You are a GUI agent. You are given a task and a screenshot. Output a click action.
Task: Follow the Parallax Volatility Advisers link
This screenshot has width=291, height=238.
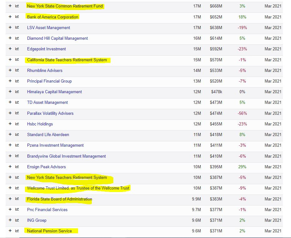click(50, 114)
